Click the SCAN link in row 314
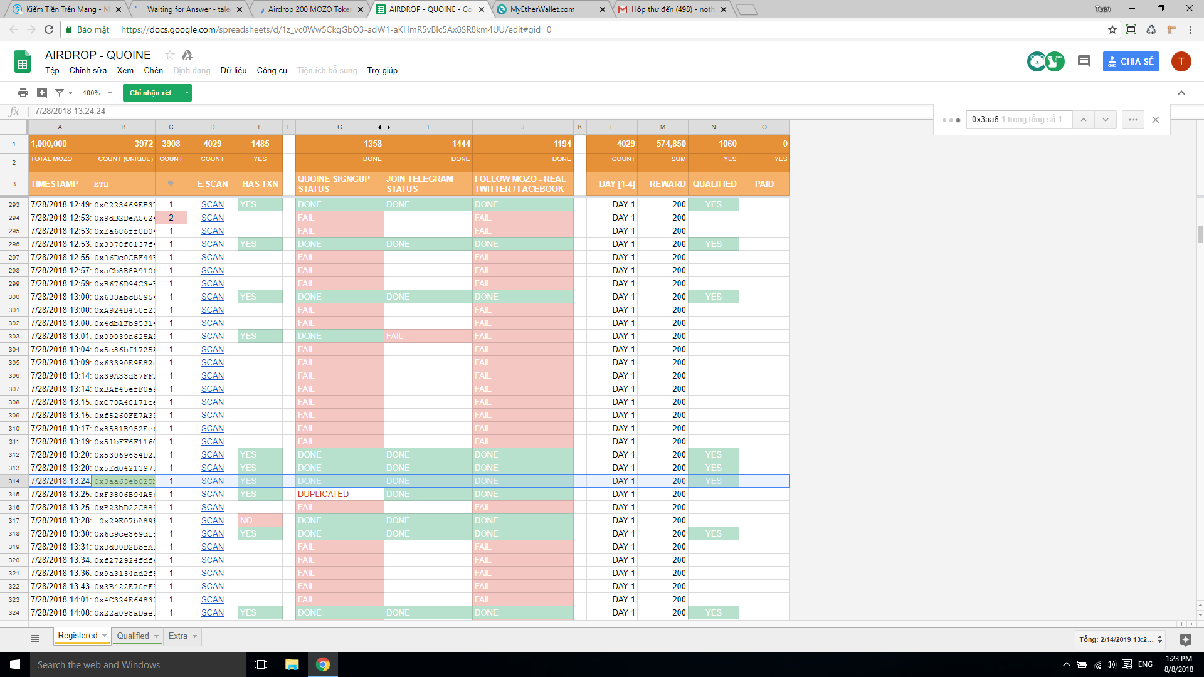The image size is (1204, 677). [212, 481]
